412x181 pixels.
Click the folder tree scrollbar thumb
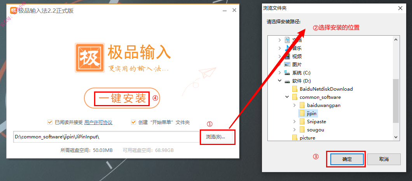[396, 101]
